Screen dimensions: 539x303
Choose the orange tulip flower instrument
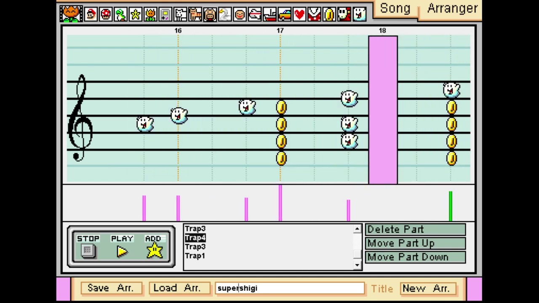tap(150, 15)
